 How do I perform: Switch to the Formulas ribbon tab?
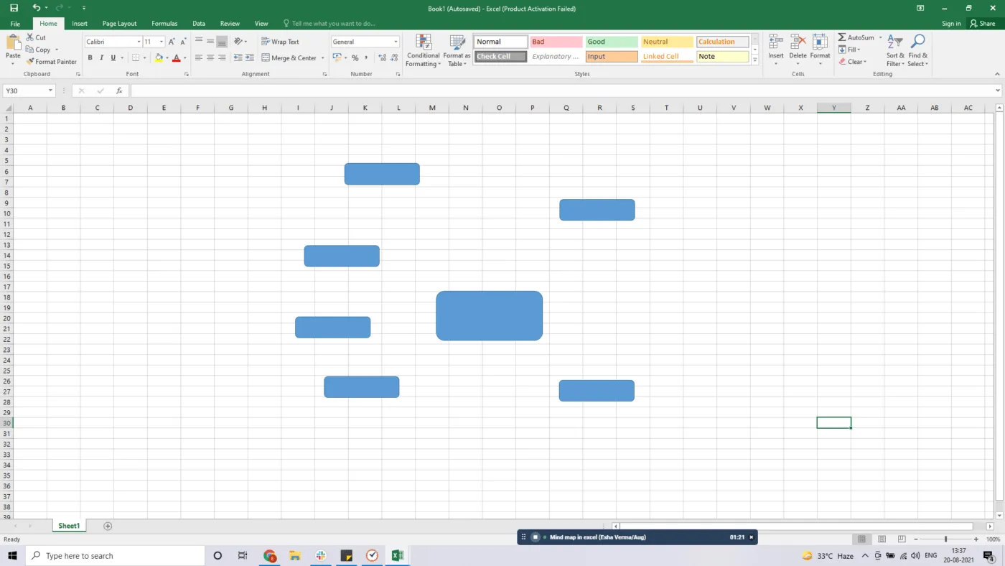click(164, 23)
